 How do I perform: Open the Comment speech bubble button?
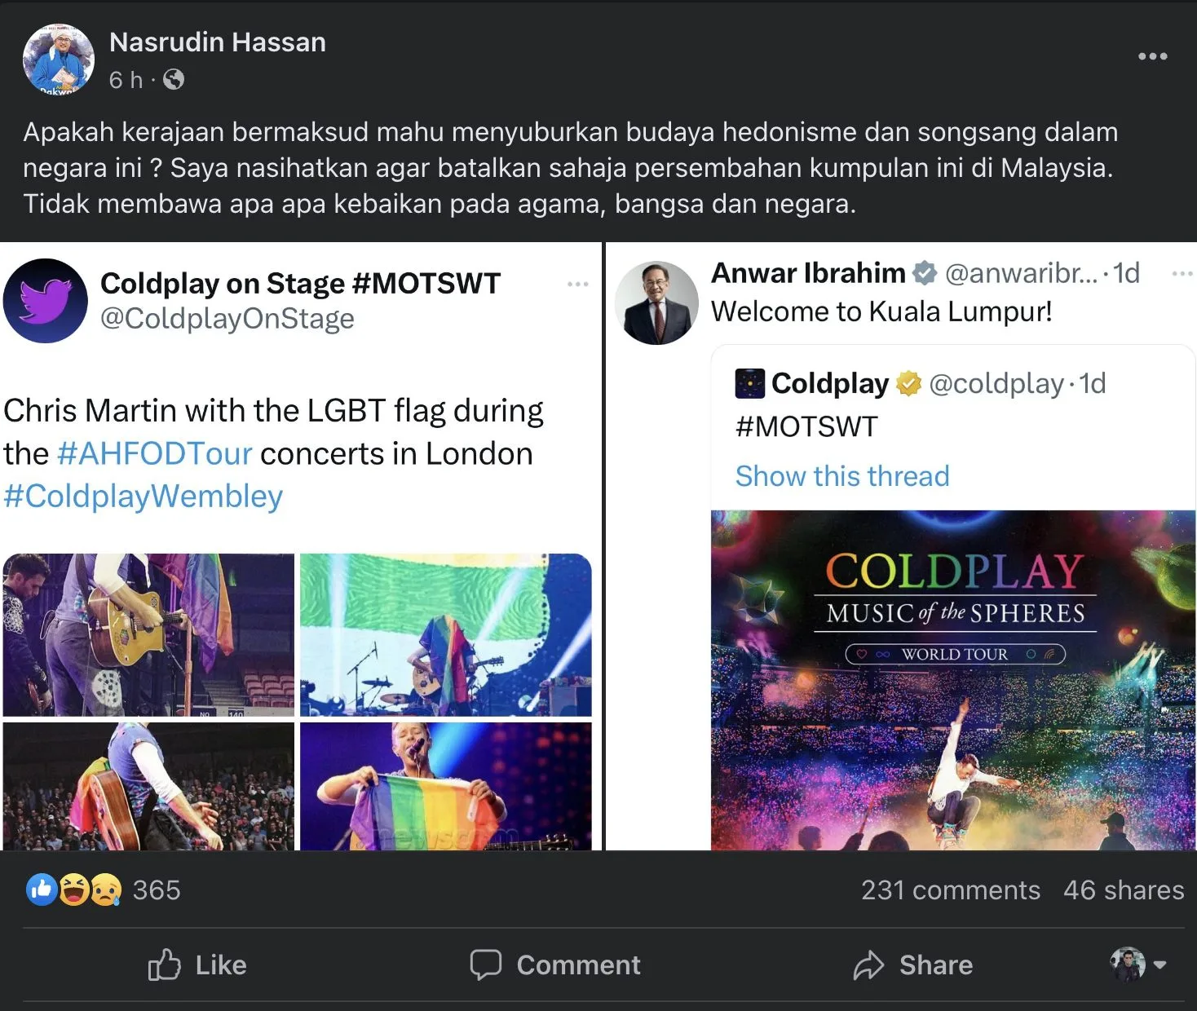pyautogui.click(x=555, y=965)
